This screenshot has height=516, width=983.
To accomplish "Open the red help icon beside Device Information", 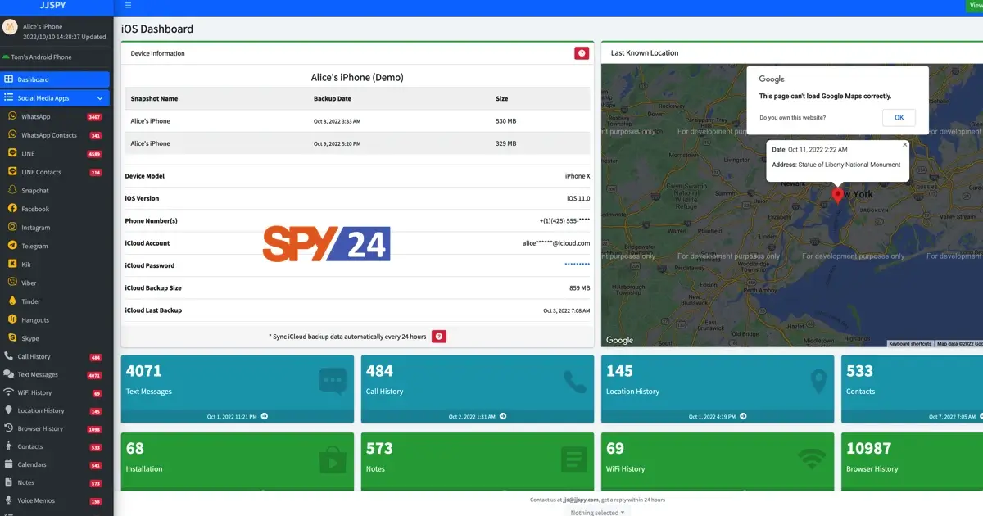I will 582,53.
